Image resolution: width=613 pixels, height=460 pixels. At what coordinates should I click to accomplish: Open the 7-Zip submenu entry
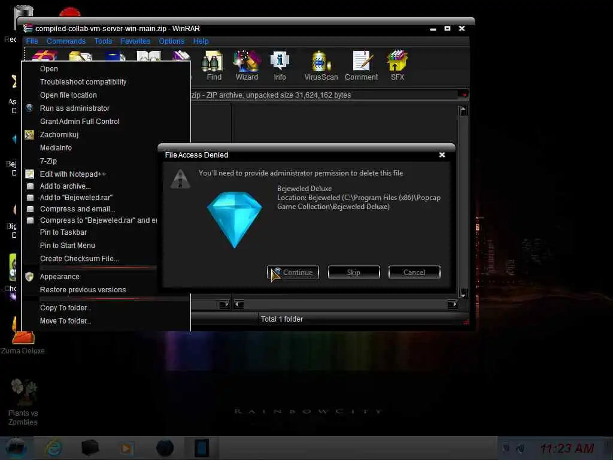pyautogui.click(x=91, y=161)
